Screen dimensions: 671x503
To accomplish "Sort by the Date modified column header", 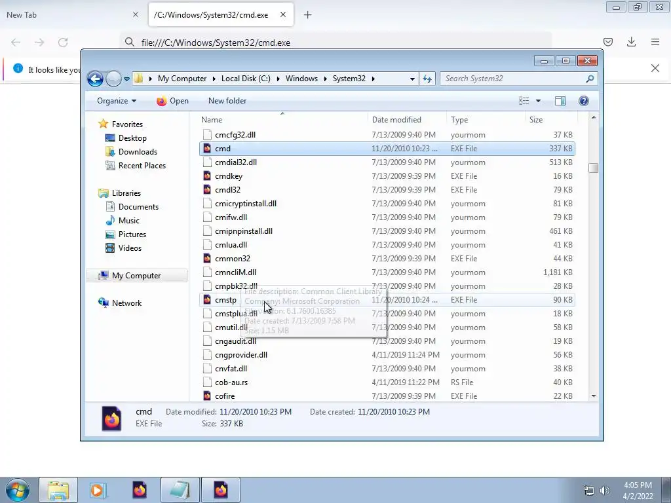I will point(407,120).
